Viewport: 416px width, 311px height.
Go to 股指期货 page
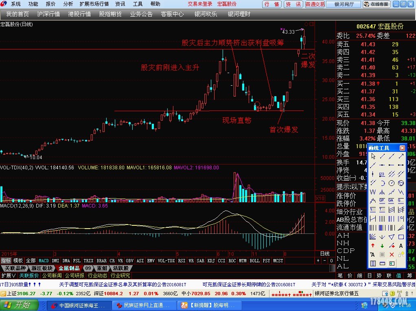(110, 14)
